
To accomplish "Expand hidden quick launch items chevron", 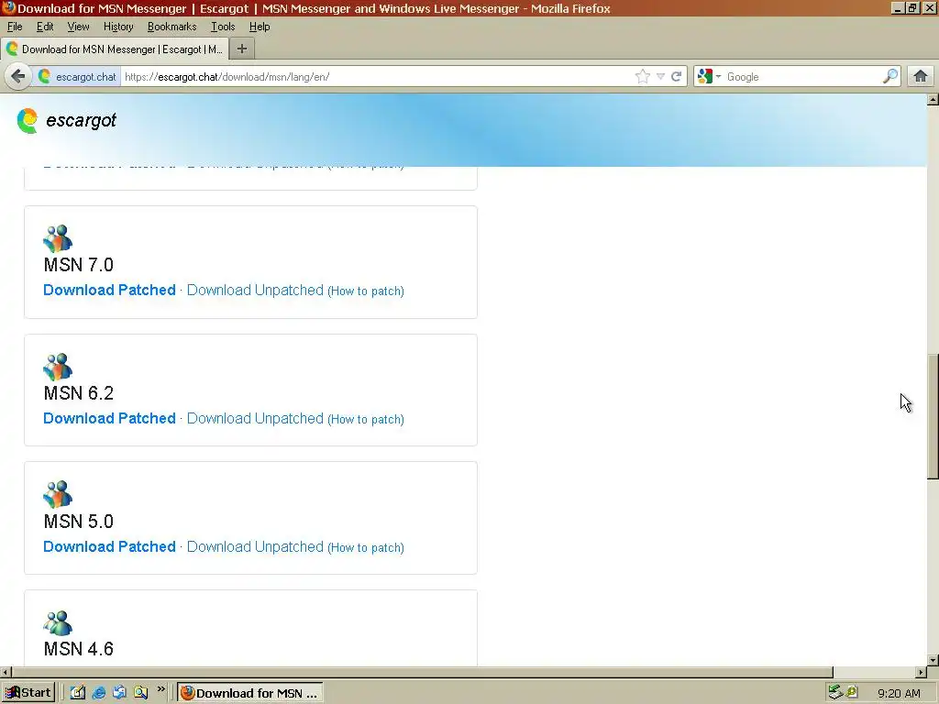I will 160,689.
